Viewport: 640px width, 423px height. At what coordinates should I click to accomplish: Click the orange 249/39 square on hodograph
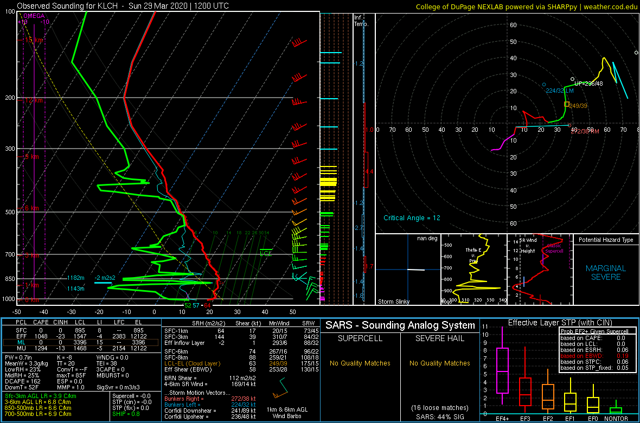click(x=567, y=104)
